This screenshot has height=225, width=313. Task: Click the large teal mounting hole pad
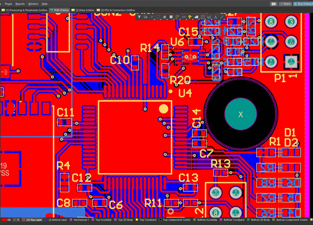click(240, 115)
